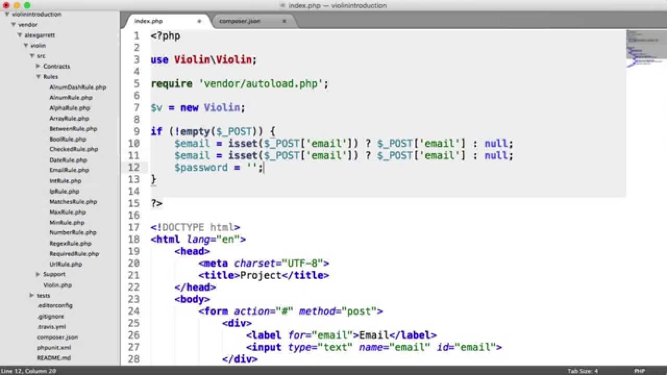This screenshot has height=375, width=667.
Task: Open IntRule.php in the sidebar
Action: pyautogui.click(x=65, y=181)
